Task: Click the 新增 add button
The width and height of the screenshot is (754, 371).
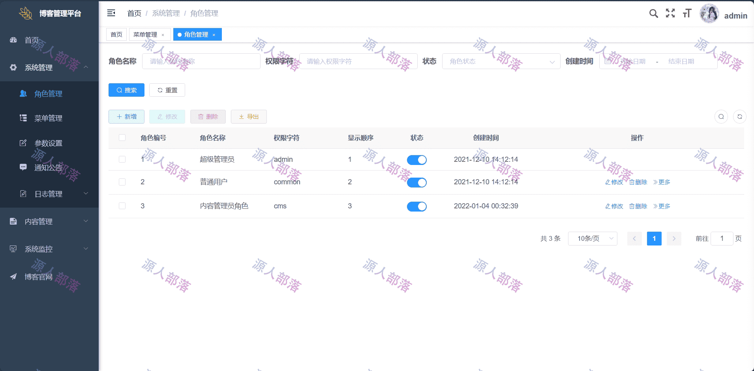Action: [126, 116]
